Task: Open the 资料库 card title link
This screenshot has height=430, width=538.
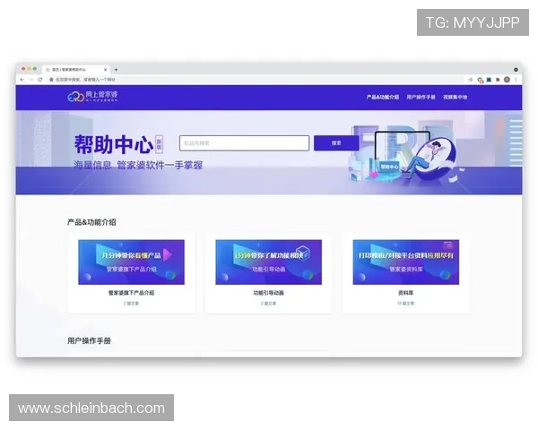Action: 406,293
